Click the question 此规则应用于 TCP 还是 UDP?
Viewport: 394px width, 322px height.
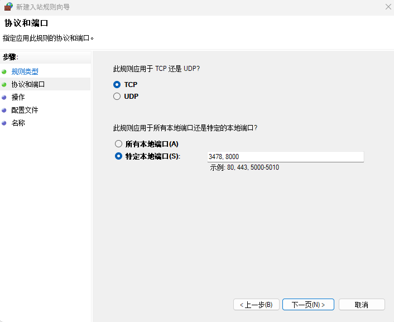[156, 69]
